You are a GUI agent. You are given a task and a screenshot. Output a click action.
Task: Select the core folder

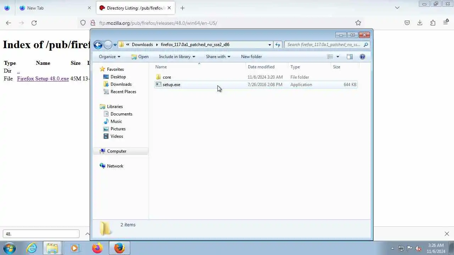pyautogui.click(x=167, y=77)
